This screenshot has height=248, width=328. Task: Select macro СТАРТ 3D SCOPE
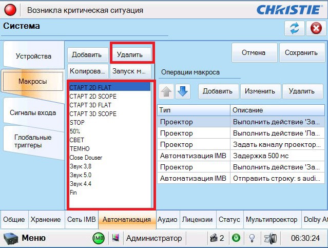pyautogui.click(x=110, y=113)
